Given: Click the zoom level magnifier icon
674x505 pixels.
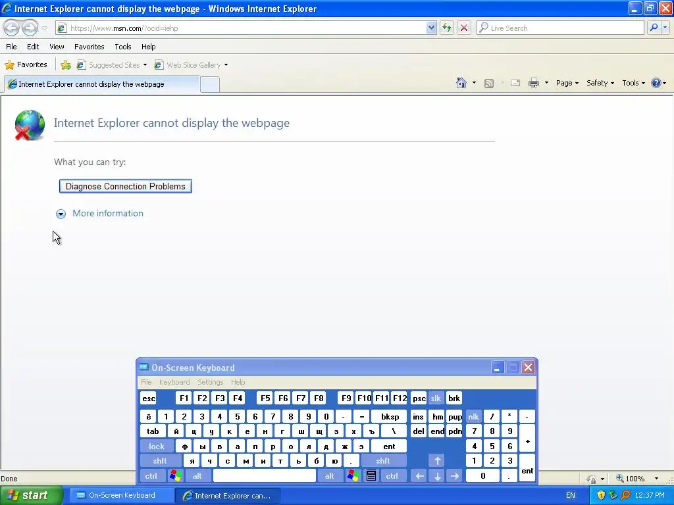Looking at the screenshot, I should [x=620, y=479].
